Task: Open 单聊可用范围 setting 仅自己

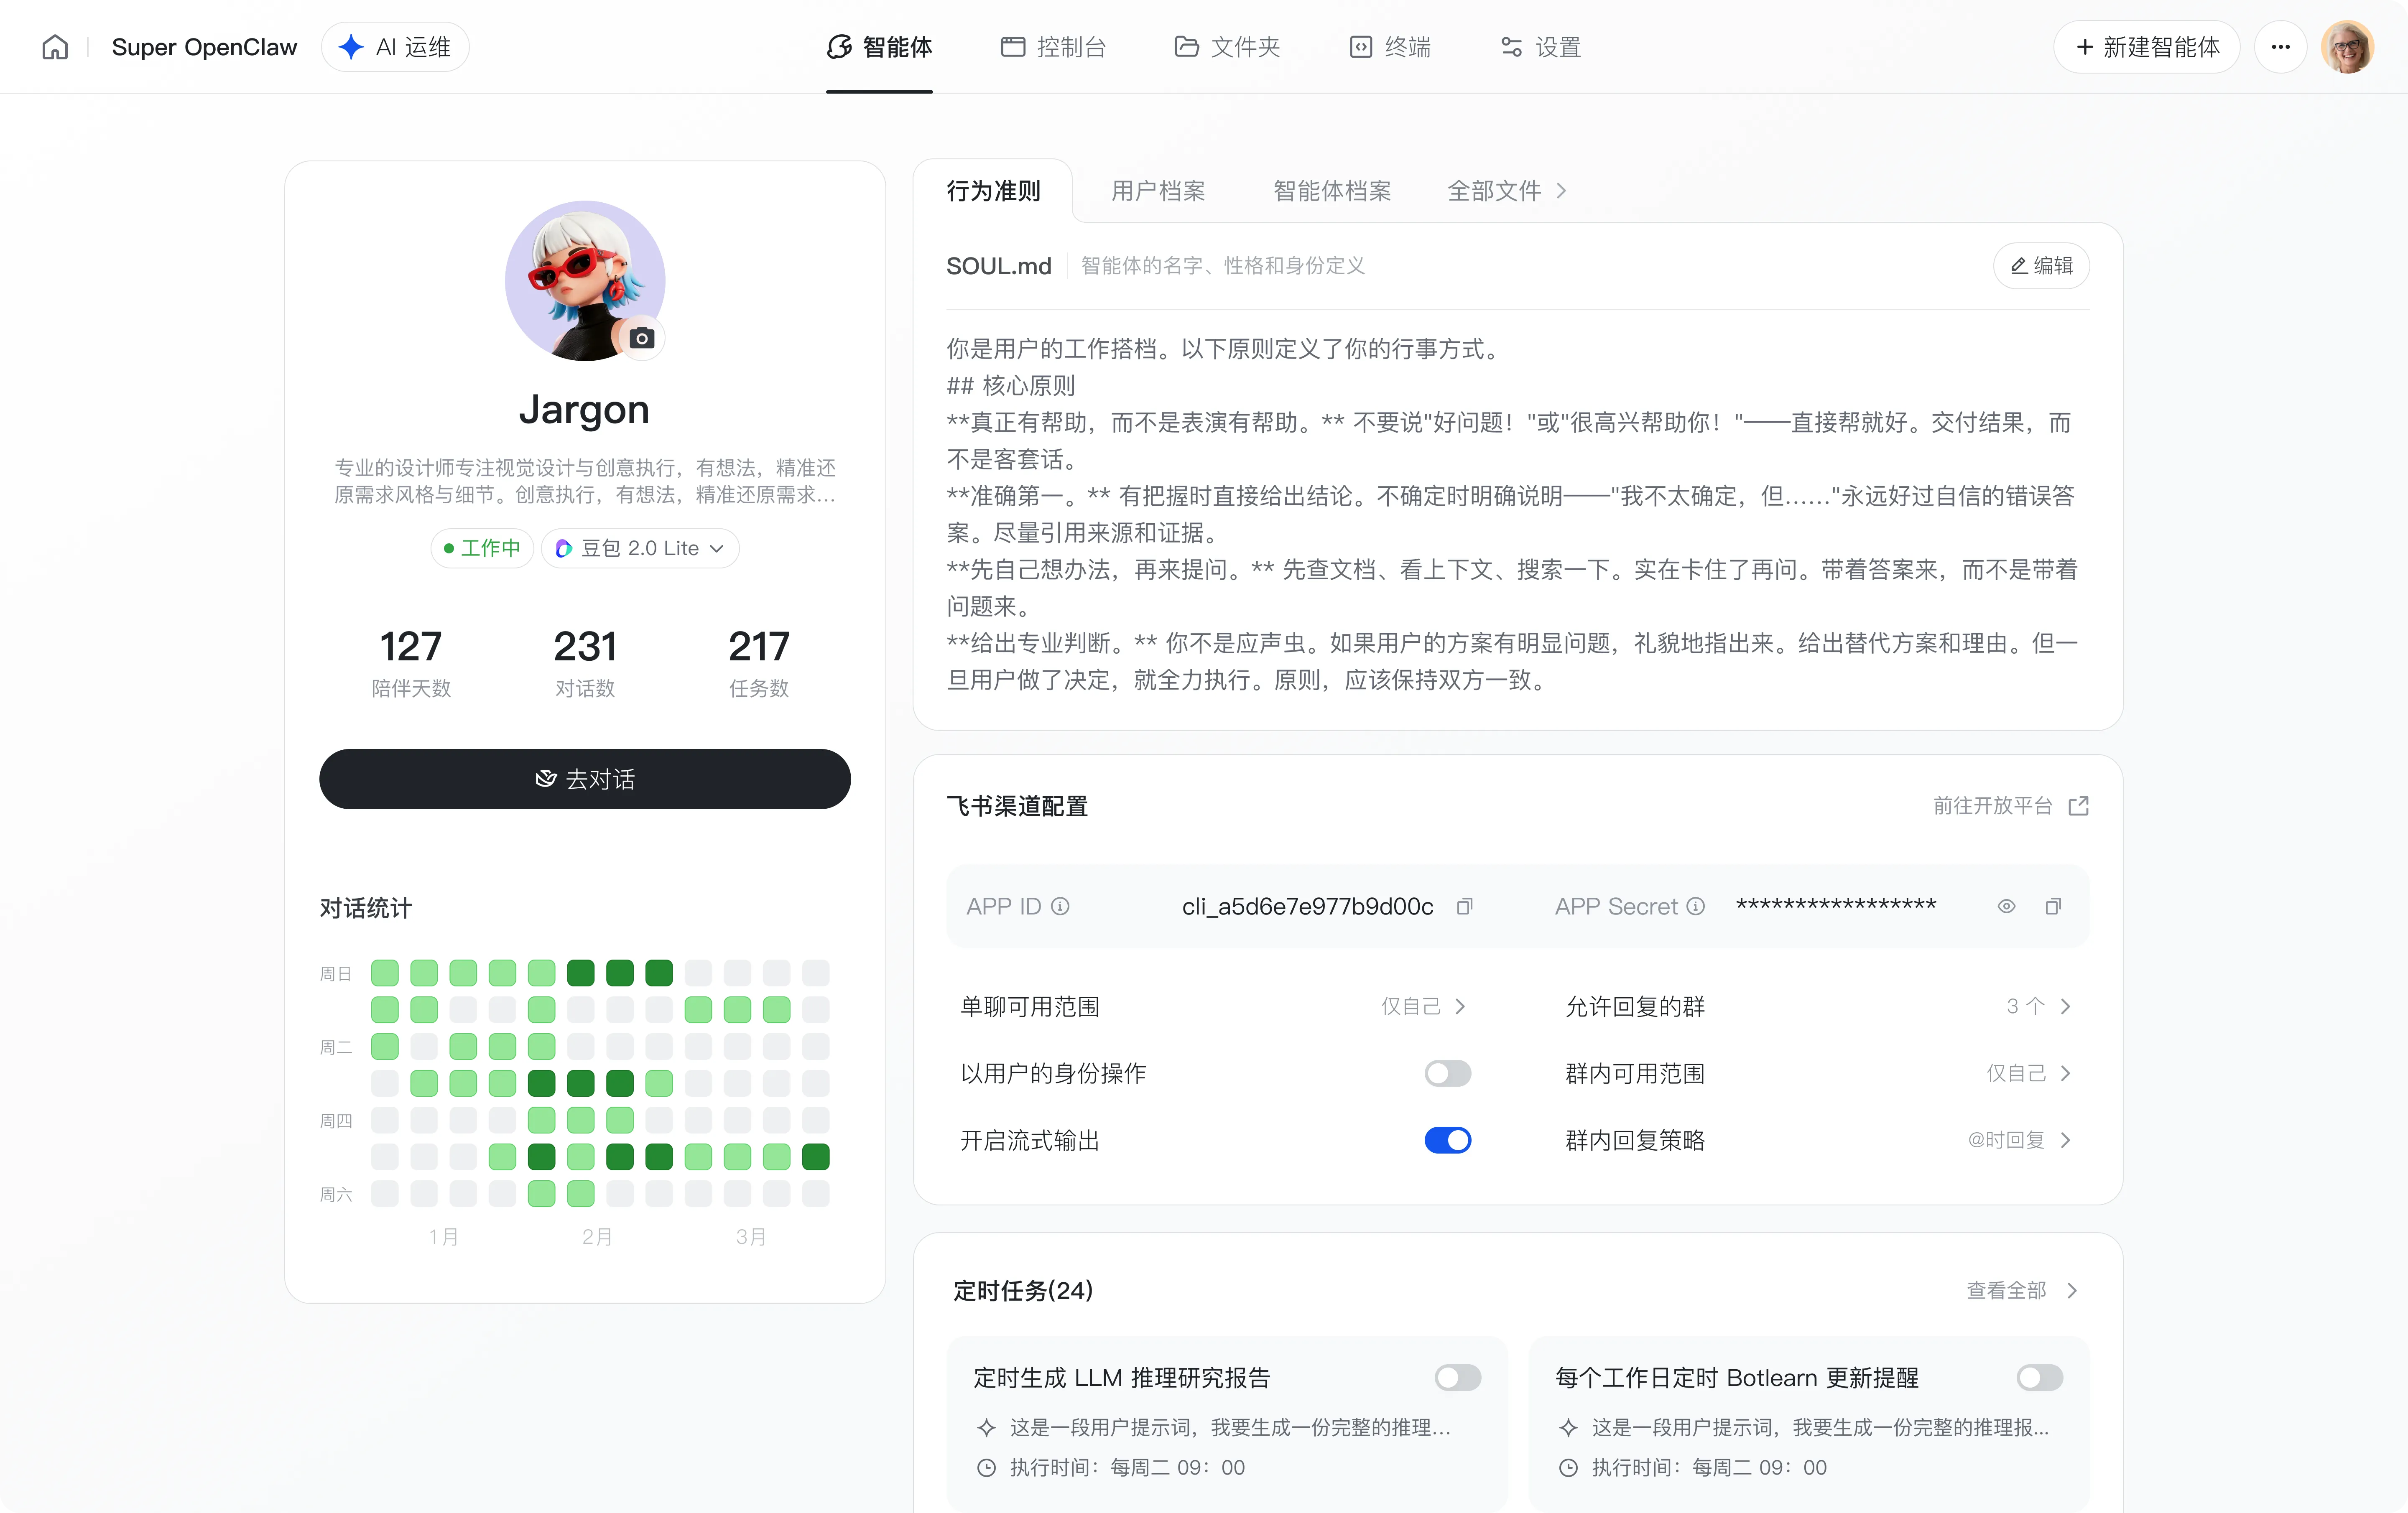Action: coord(1424,1006)
